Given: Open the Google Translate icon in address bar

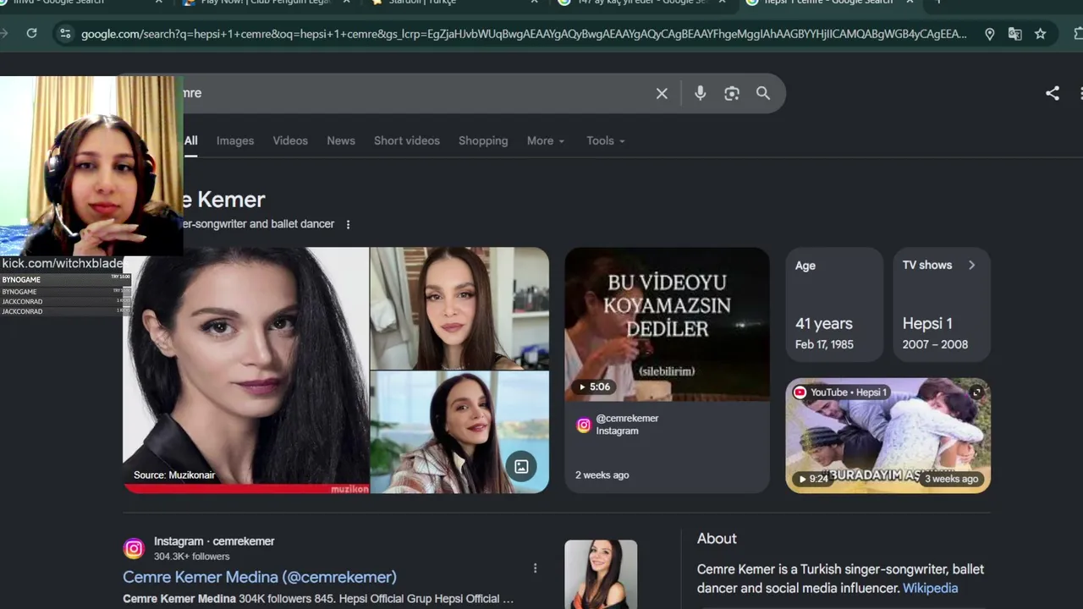Looking at the screenshot, I should [x=1014, y=34].
